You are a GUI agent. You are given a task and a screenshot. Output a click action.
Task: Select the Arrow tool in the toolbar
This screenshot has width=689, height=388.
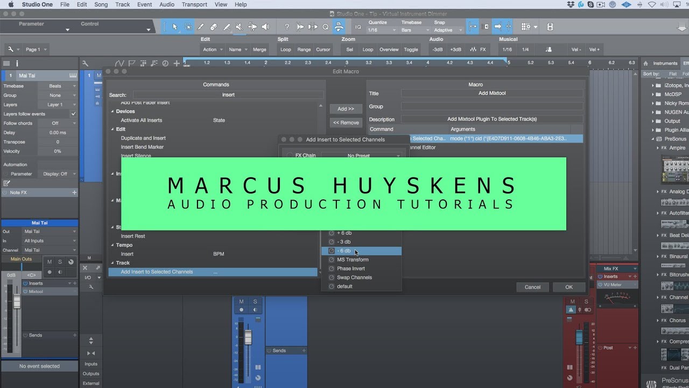pos(175,26)
